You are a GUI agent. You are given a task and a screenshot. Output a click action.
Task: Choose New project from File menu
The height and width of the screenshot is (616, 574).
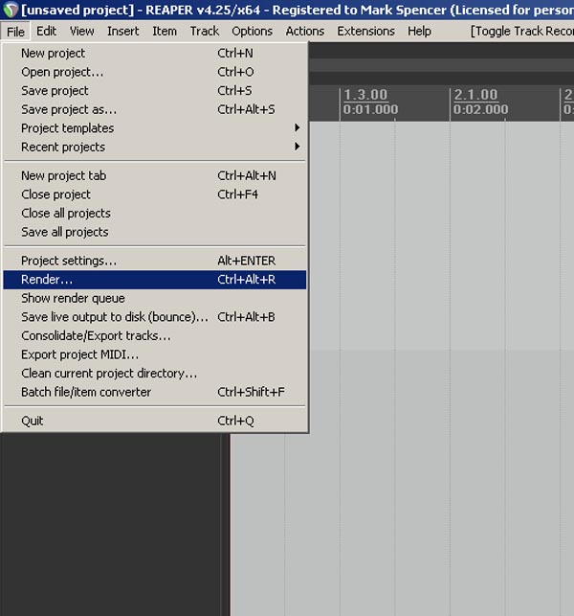click(x=155, y=53)
